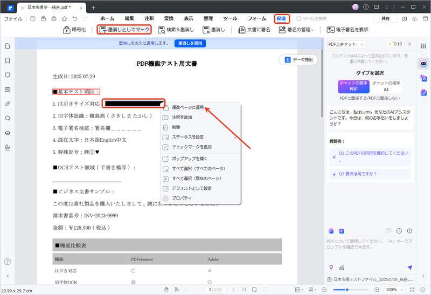This screenshot has height=295, width=431.
Task: Go to the next page arrow
Action: point(233,290)
